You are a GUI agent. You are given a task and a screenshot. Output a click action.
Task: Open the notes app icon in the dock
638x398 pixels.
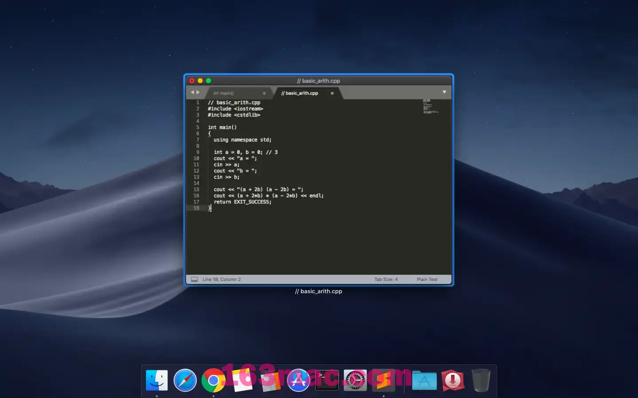point(242,380)
